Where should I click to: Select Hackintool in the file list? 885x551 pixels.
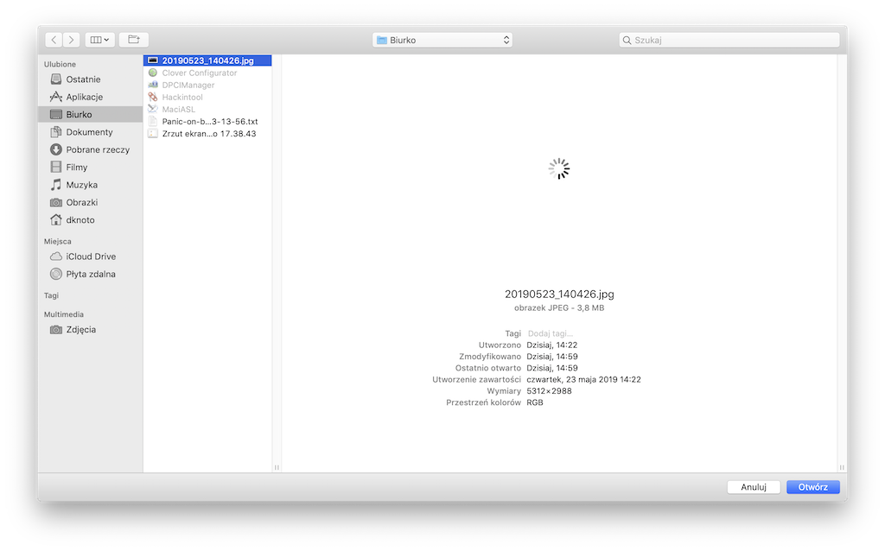[207, 97]
